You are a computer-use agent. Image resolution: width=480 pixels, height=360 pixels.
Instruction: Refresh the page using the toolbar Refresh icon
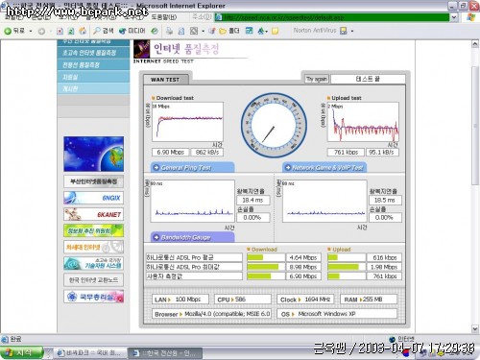tap(71, 31)
